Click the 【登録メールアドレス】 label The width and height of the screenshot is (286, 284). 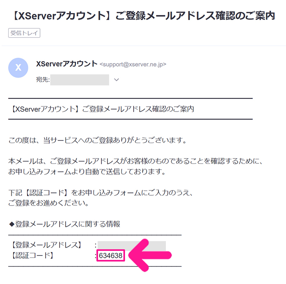pos(46,245)
